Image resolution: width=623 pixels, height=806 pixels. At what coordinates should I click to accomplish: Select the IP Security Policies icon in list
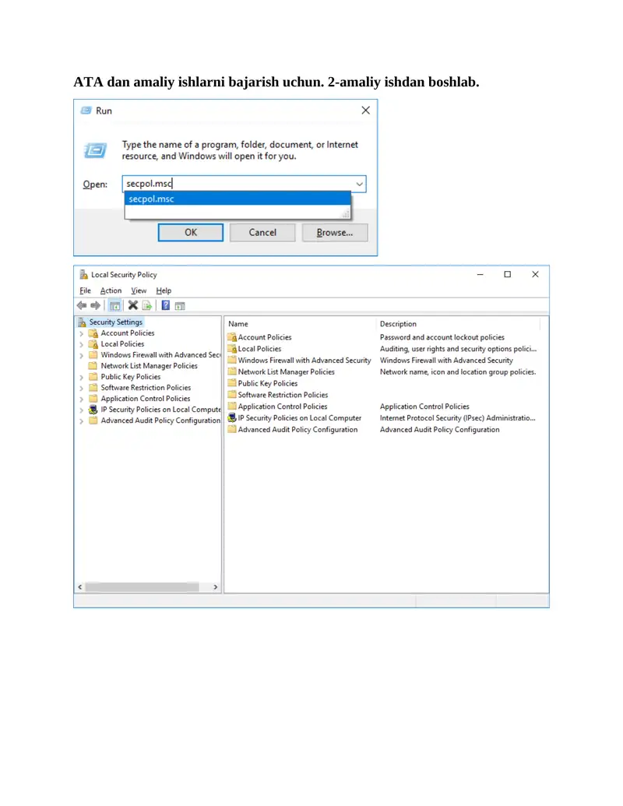pos(232,418)
